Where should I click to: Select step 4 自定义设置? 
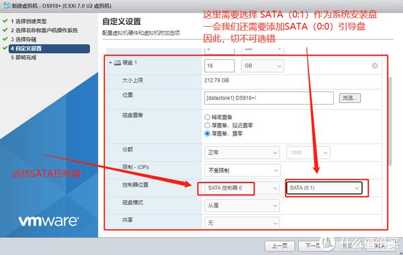[x=49, y=48]
